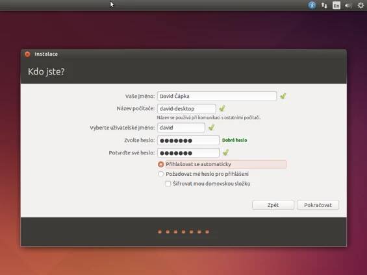Image resolution: width=367 pixels, height=275 pixels.
Task: Open the network connections indicator
Action: tap(324, 5)
